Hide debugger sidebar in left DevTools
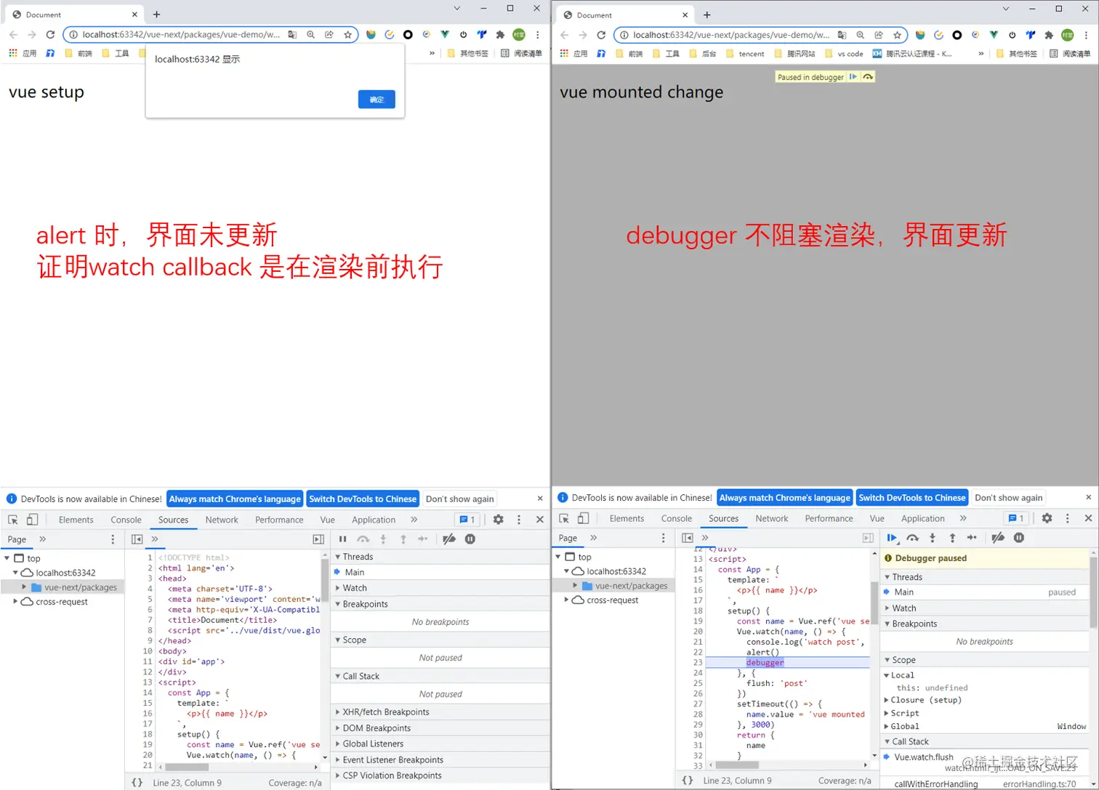The width and height of the screenshot is (1099, 790). [x=318, y=539]
